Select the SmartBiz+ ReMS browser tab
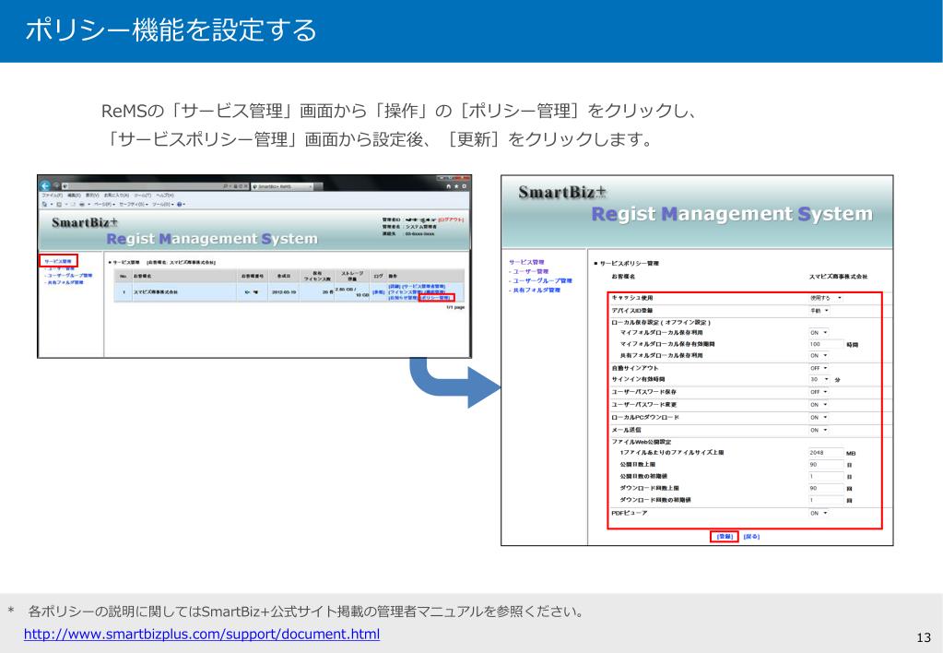This screenshot has height=653, width=943. [282, 186]
